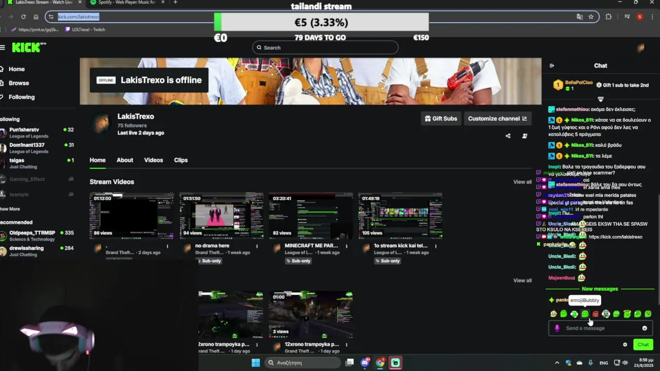Open the 03:20:41 MINECRAFT video thumbnail
Screen dimensions: 660x371
[x=311, y=216]
